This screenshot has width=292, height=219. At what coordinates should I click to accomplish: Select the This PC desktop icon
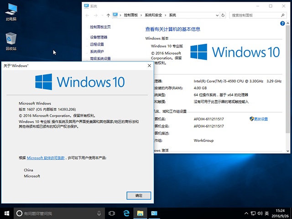11,12
